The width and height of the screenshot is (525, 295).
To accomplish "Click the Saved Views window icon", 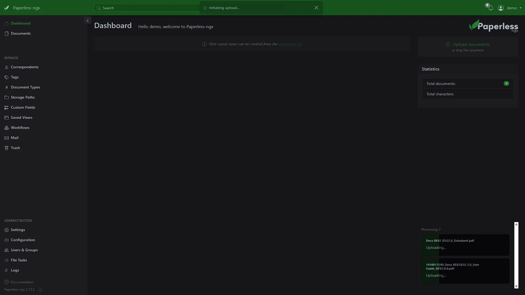I will 7,117.
